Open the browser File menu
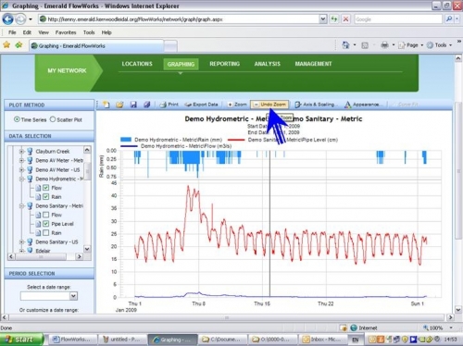This screenshot has height=346, width=463. pos(12,32)
